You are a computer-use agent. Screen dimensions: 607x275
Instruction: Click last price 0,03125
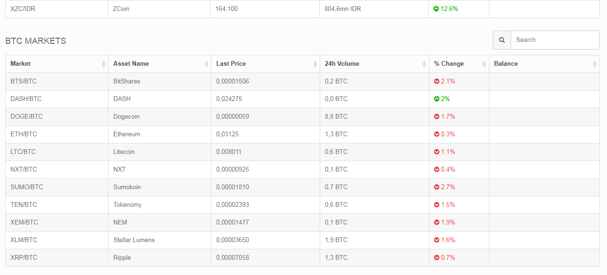[x=227, y=134]
